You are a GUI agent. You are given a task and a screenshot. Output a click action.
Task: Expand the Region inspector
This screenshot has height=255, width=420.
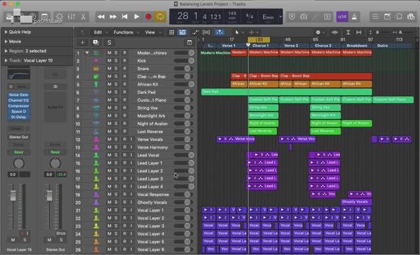pyautogui.click(x=6, y=51)
